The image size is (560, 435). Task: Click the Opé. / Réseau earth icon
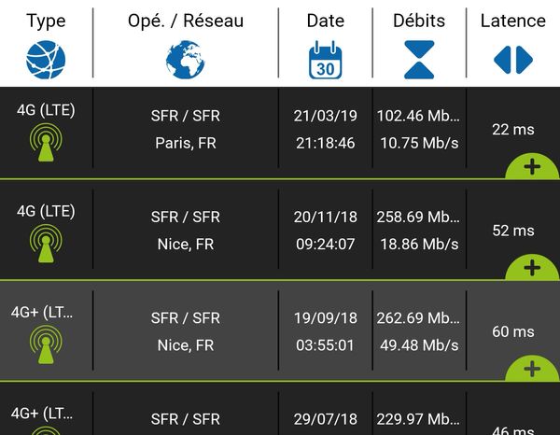tap(185, 60)
